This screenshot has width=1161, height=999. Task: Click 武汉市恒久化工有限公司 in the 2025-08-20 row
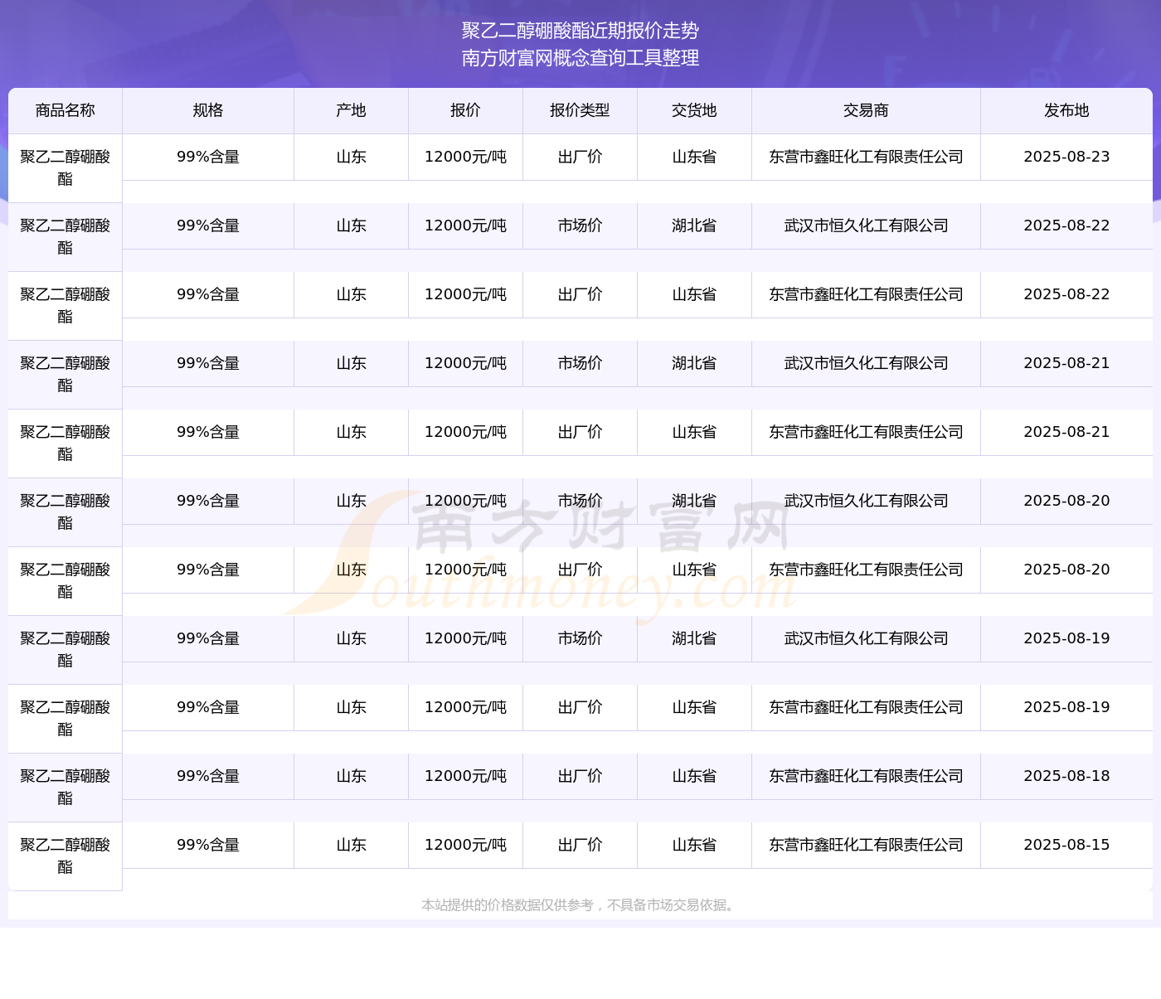(x=866, y=501)
